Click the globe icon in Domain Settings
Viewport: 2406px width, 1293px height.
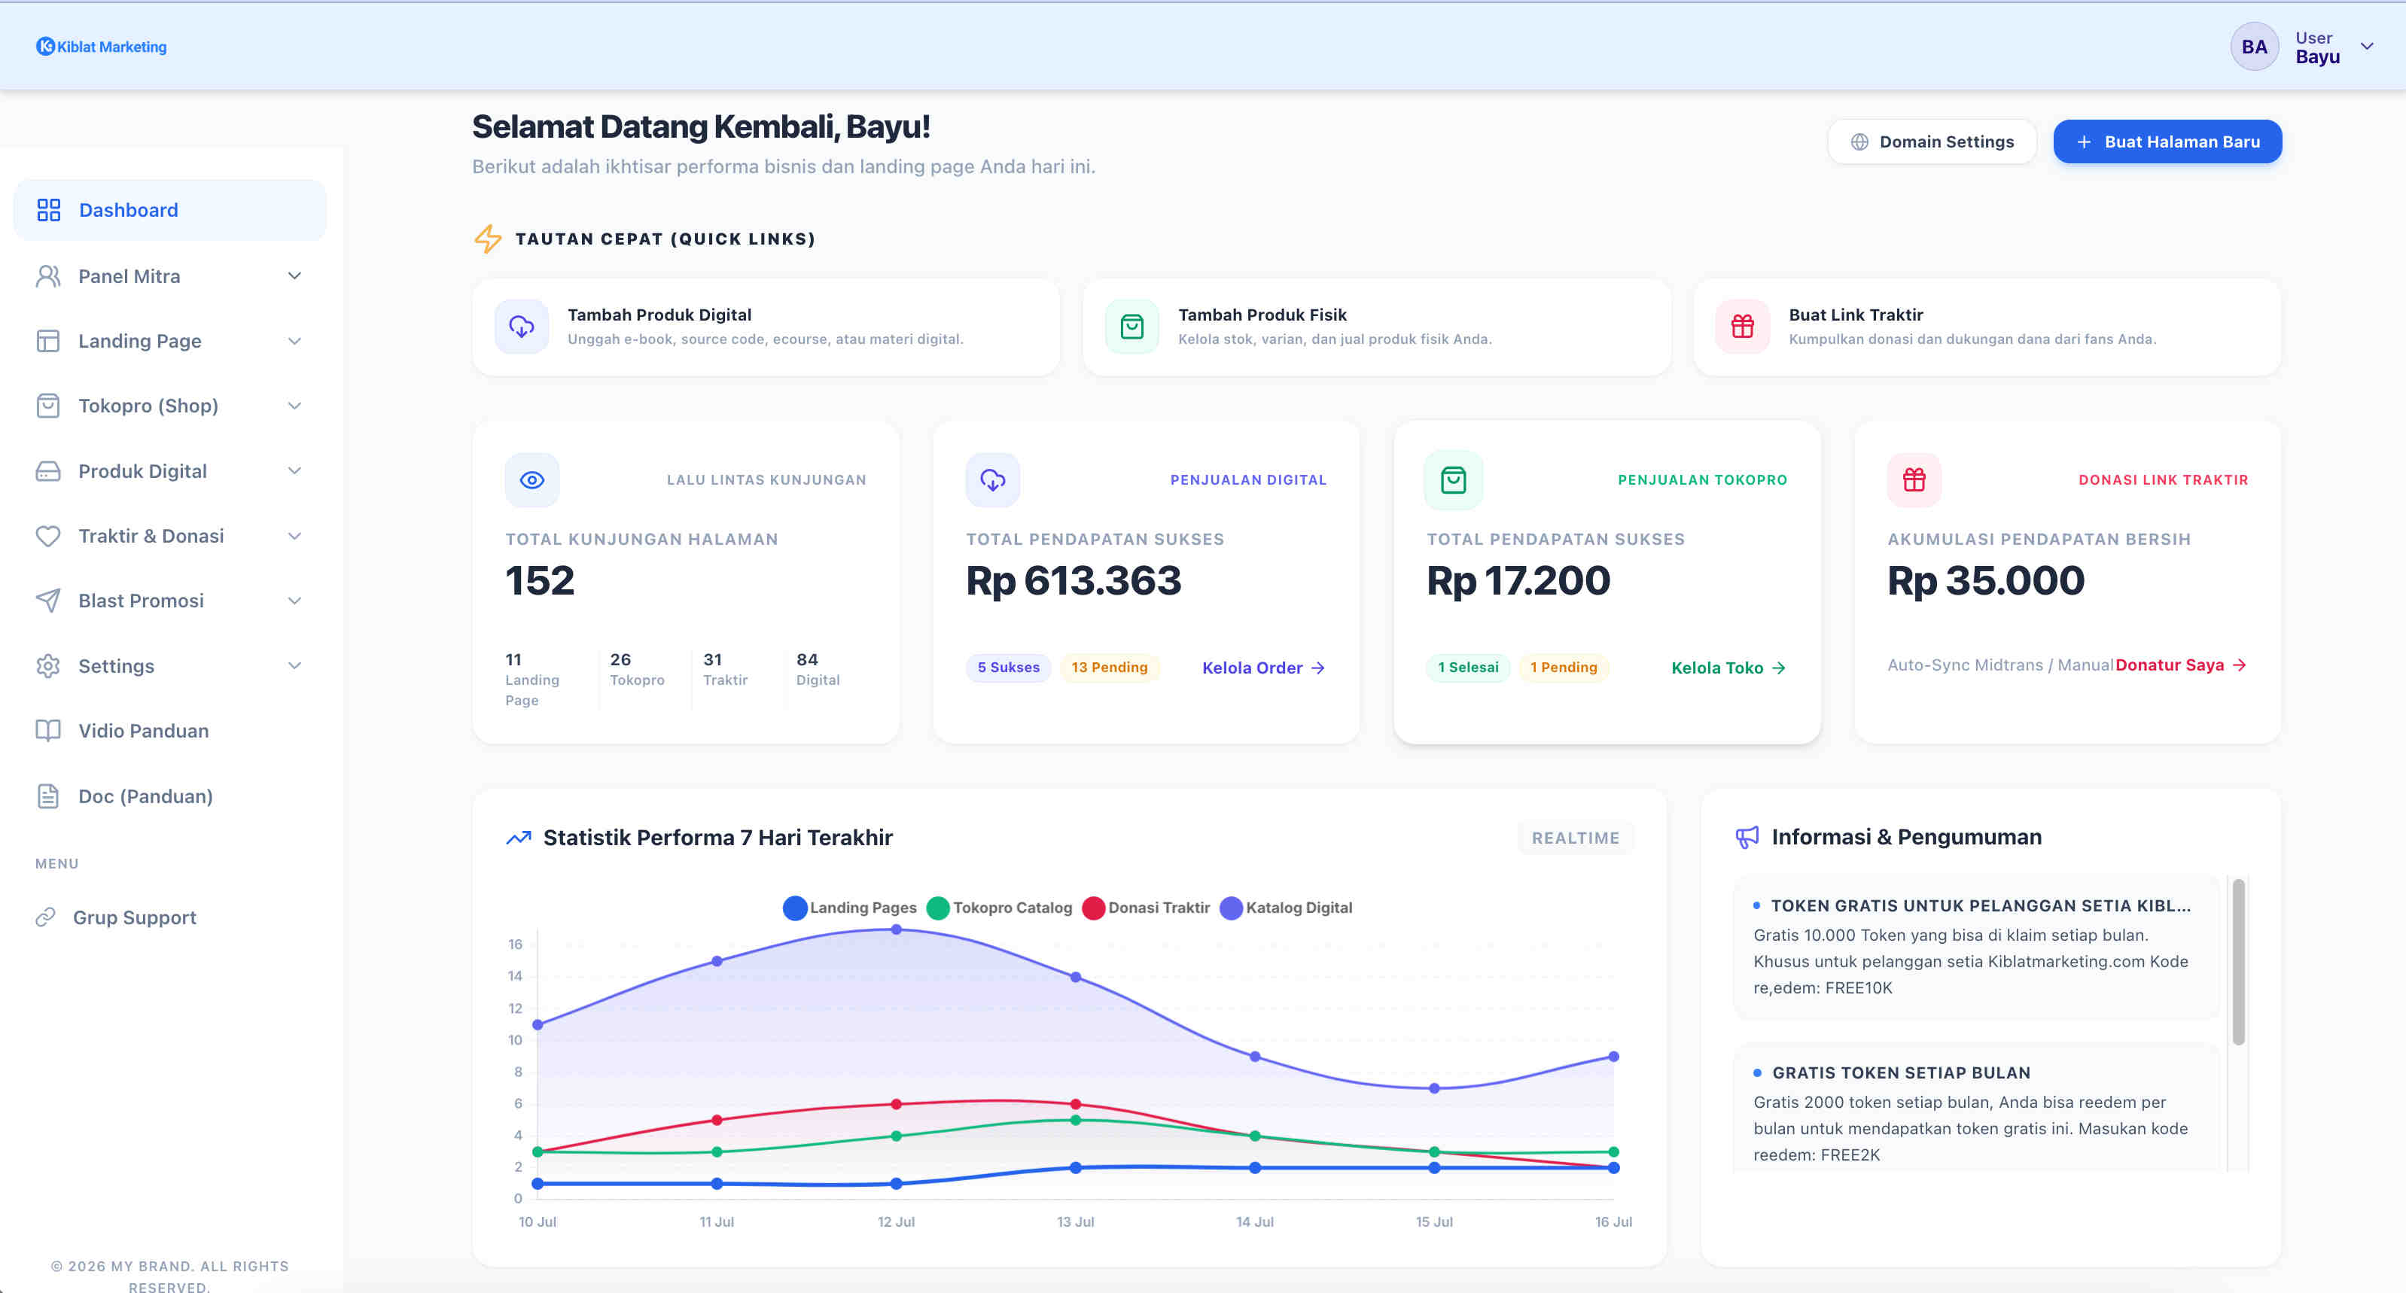(1859, 142)
